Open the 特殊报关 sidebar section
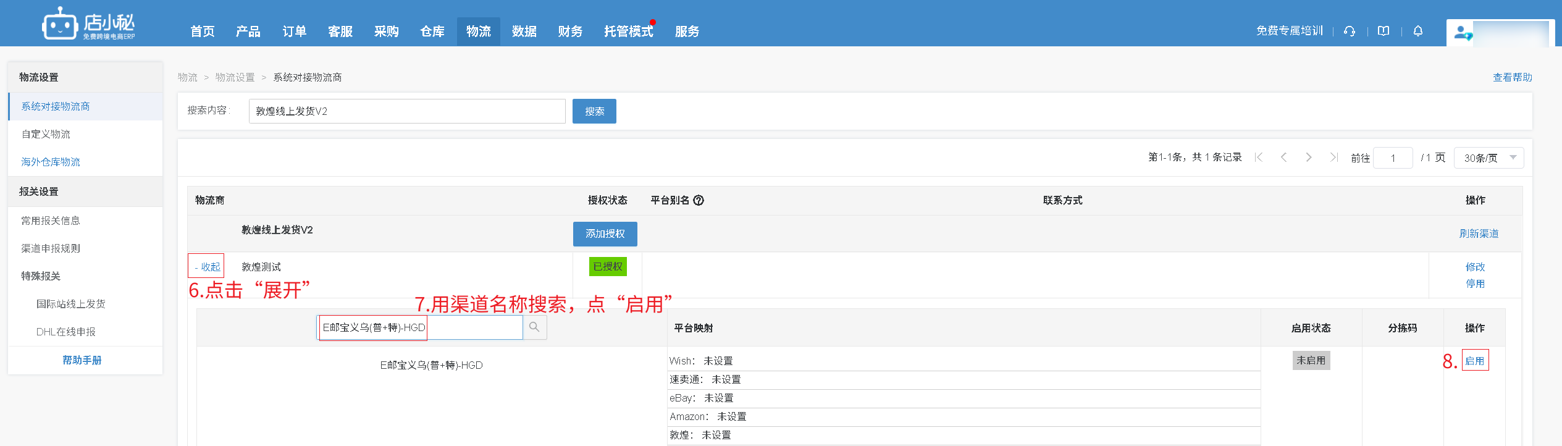The image size is (1562, 446). click(41, 276)
